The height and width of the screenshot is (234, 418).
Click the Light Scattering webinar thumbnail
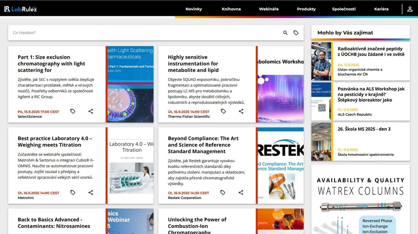(130, 84)
